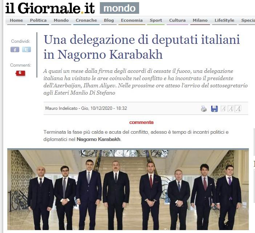Viewport: 255px width, 233px height.
Task: Follow the bold Nagorno Karabakh link
Action: coord(98,139)
